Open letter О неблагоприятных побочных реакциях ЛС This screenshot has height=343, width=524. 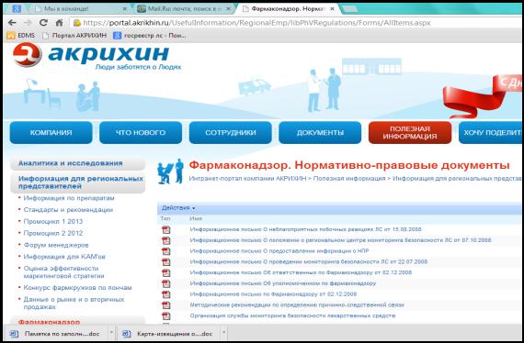[305, 229]
